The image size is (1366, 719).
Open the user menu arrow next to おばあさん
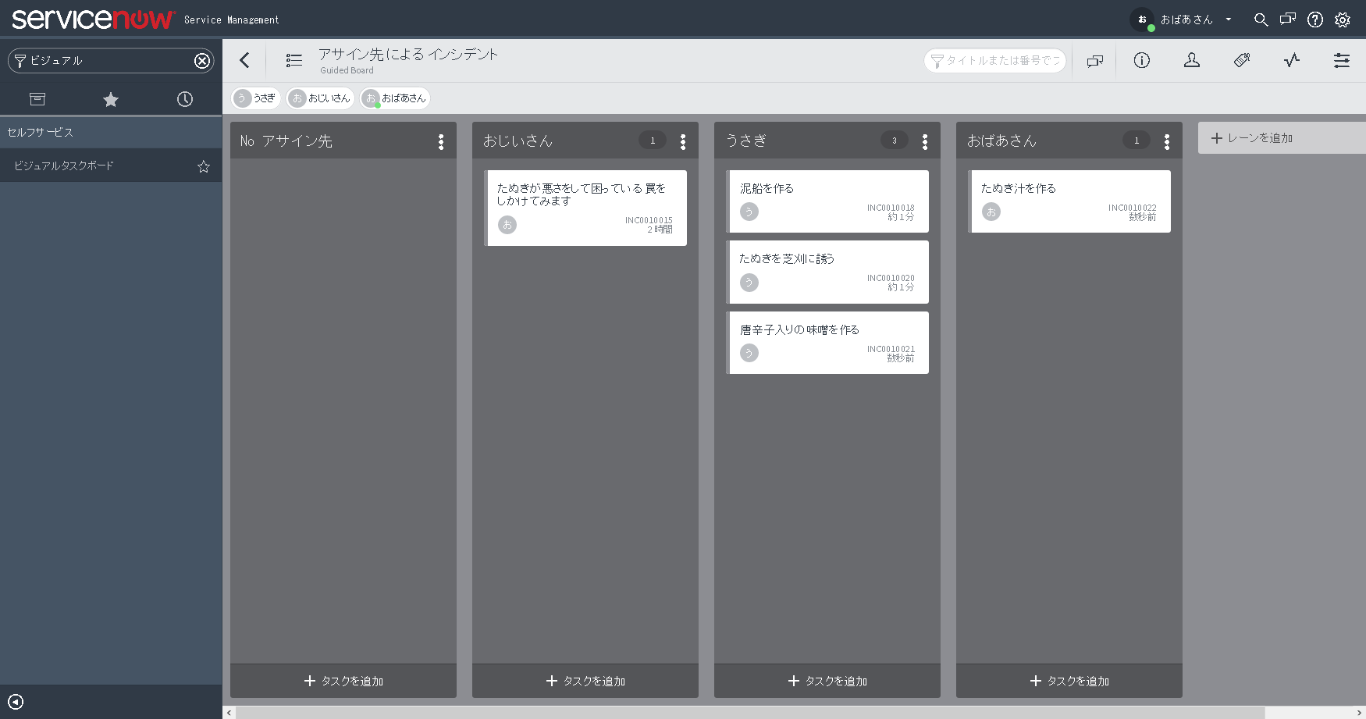pos(1229,20)
